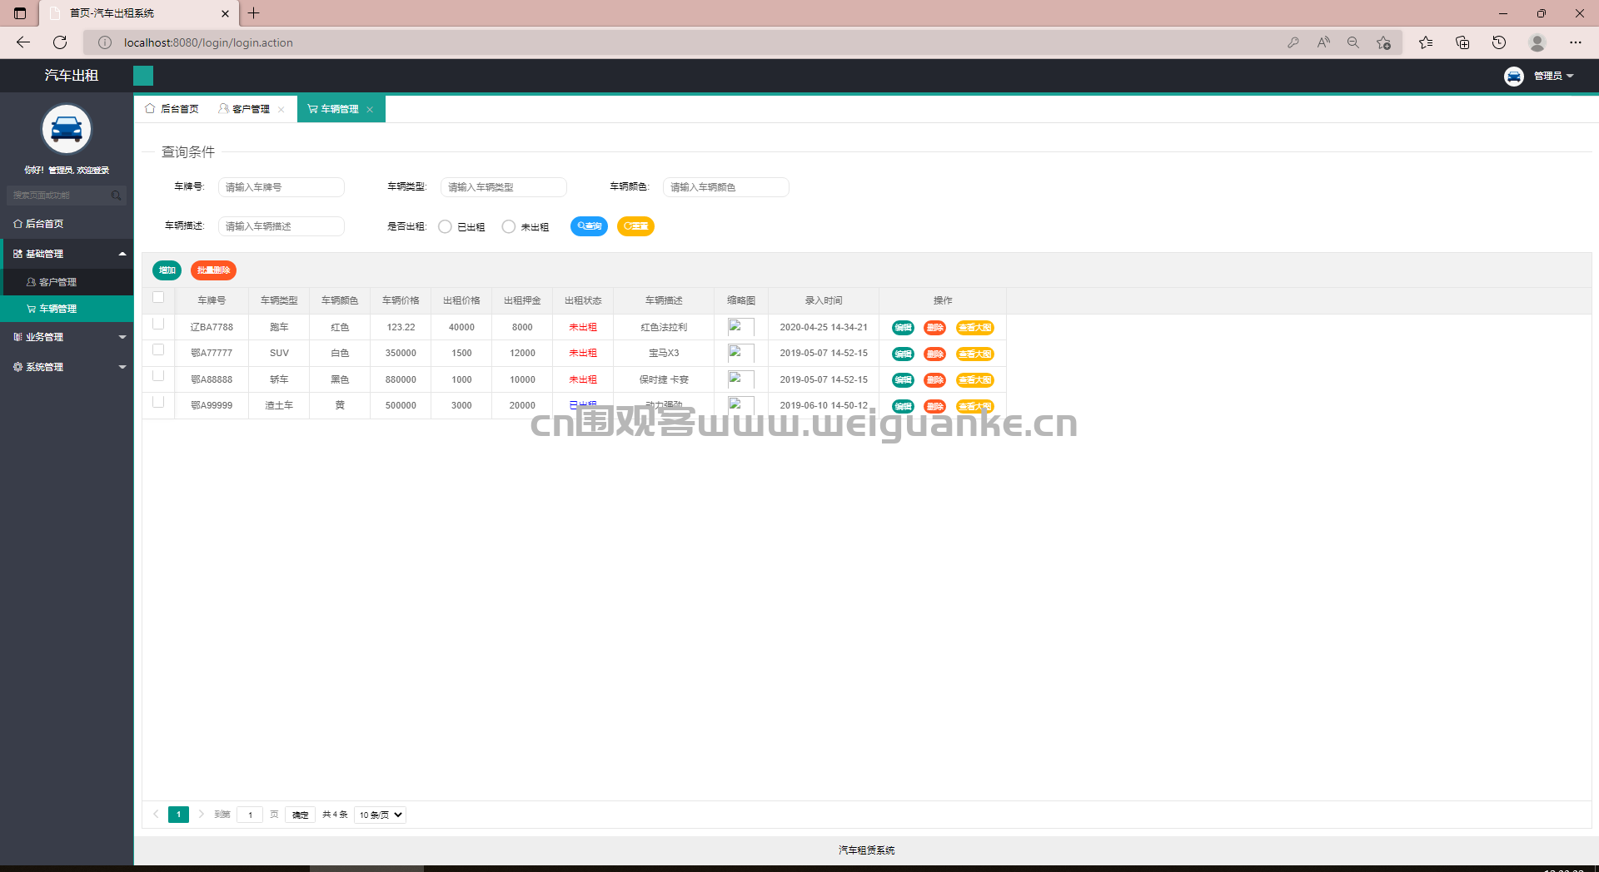Click the green 增加 button
The width and height of the screenshot is (1599, 872).
pyautogui.click(x=167, y=270)
